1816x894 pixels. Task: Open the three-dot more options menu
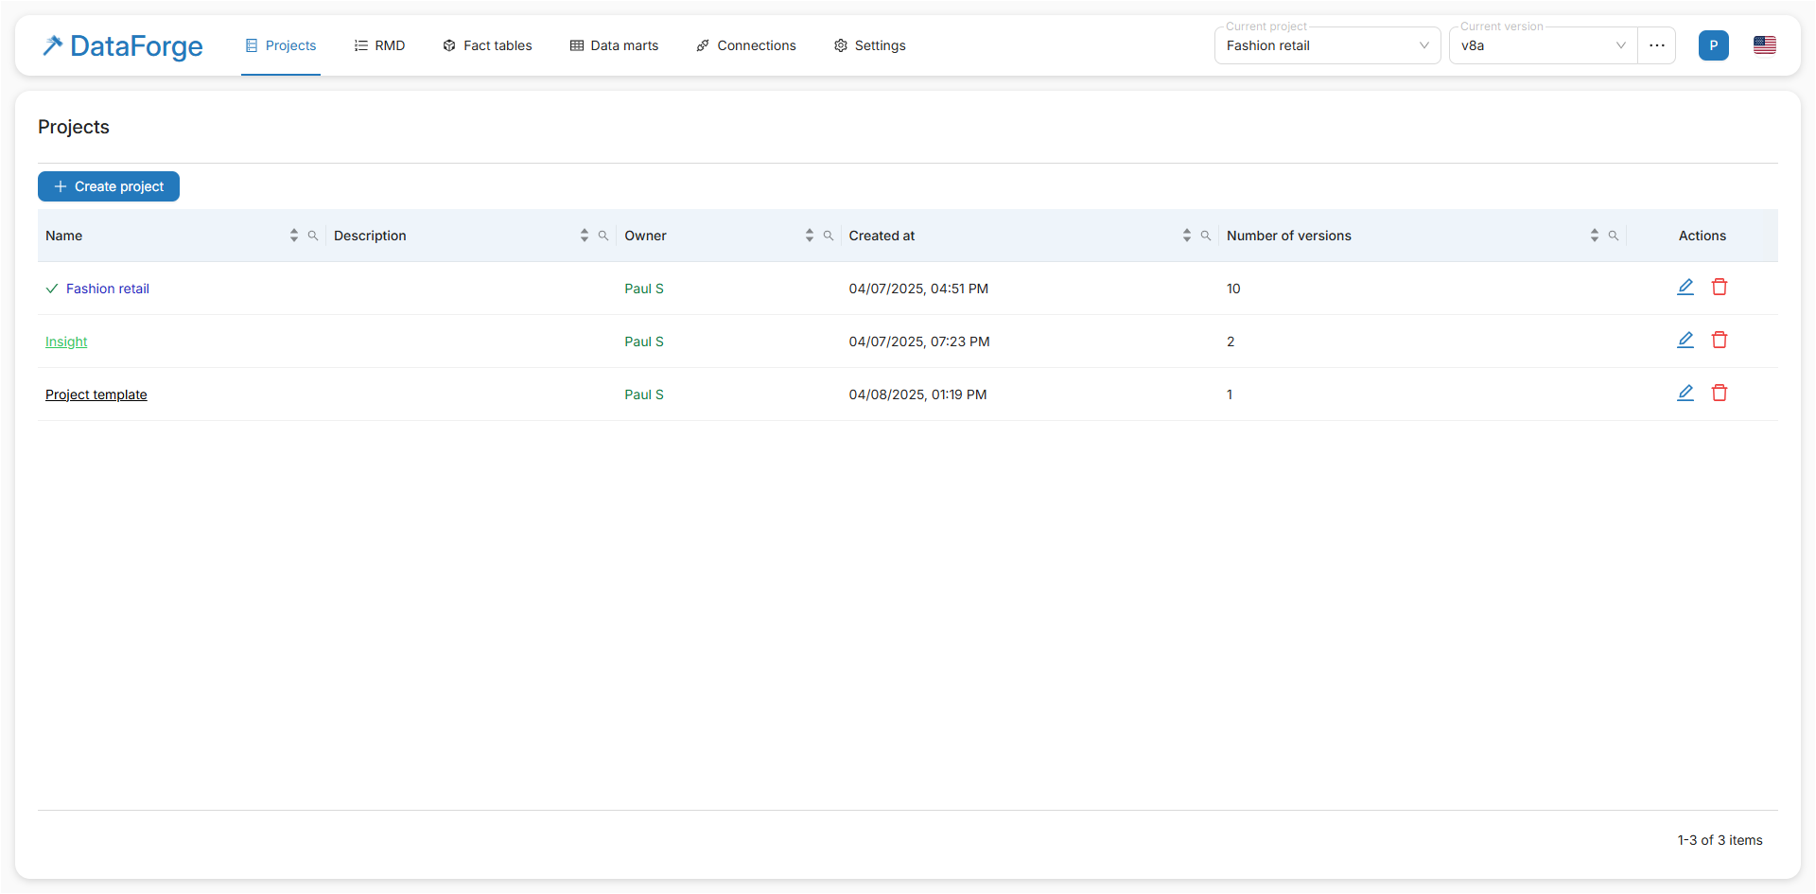1656,45
